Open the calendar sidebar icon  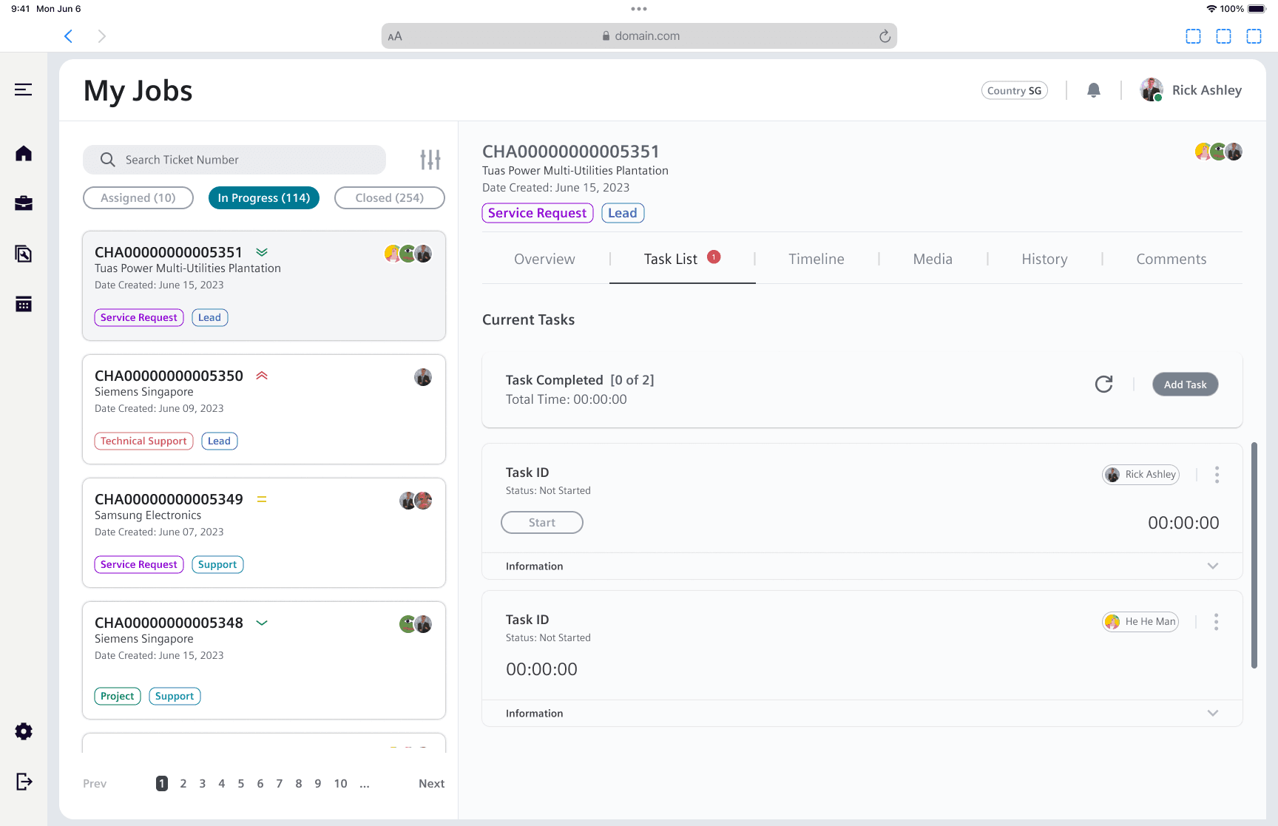click(24, 304)
